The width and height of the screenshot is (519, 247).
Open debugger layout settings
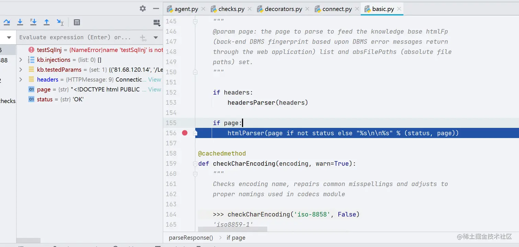coord(157,23)
